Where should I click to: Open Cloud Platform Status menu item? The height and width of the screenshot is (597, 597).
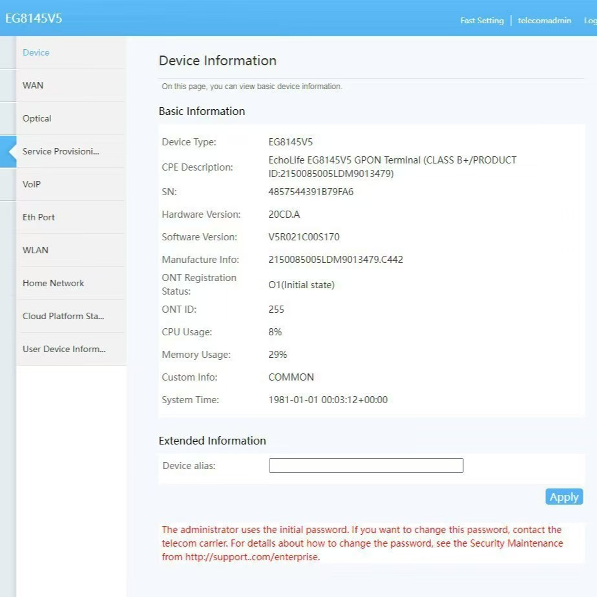(x=63, y=316)
